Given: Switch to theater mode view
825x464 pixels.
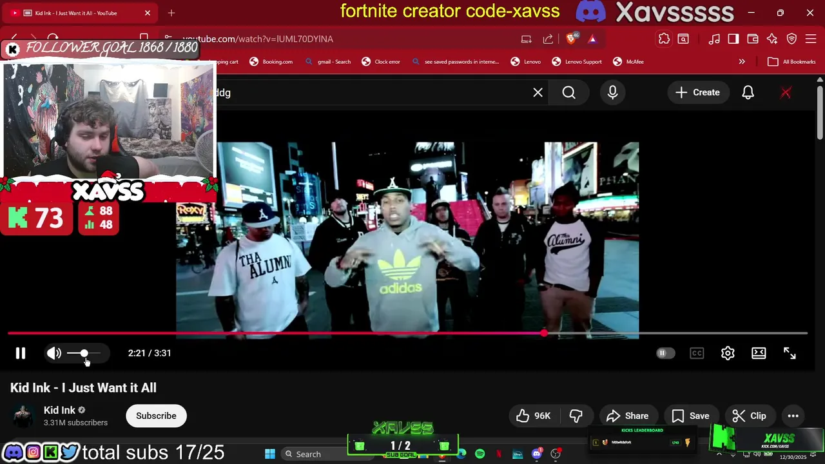Looking at the screenshot, I should [x=759, y=353].
